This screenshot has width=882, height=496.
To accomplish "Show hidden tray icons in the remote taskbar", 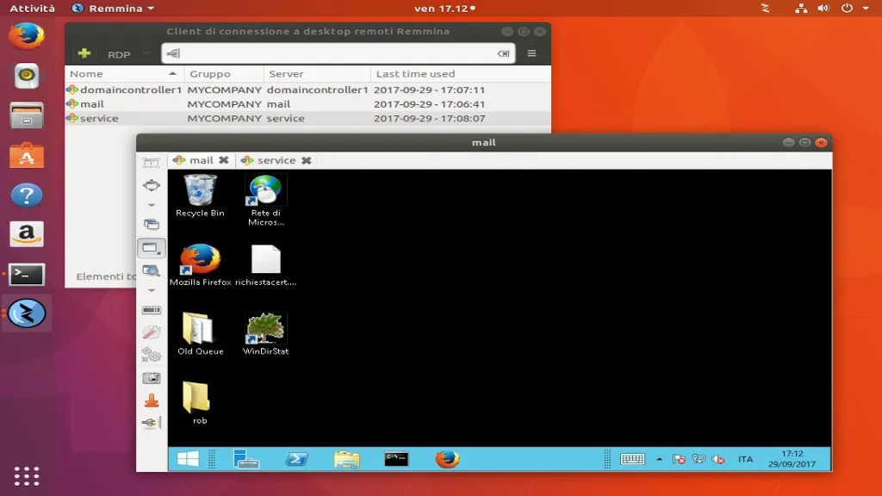I will click(x=660, y=460).
